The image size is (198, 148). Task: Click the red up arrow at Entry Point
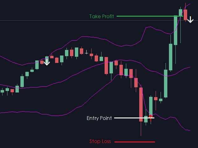click(151, 117)
